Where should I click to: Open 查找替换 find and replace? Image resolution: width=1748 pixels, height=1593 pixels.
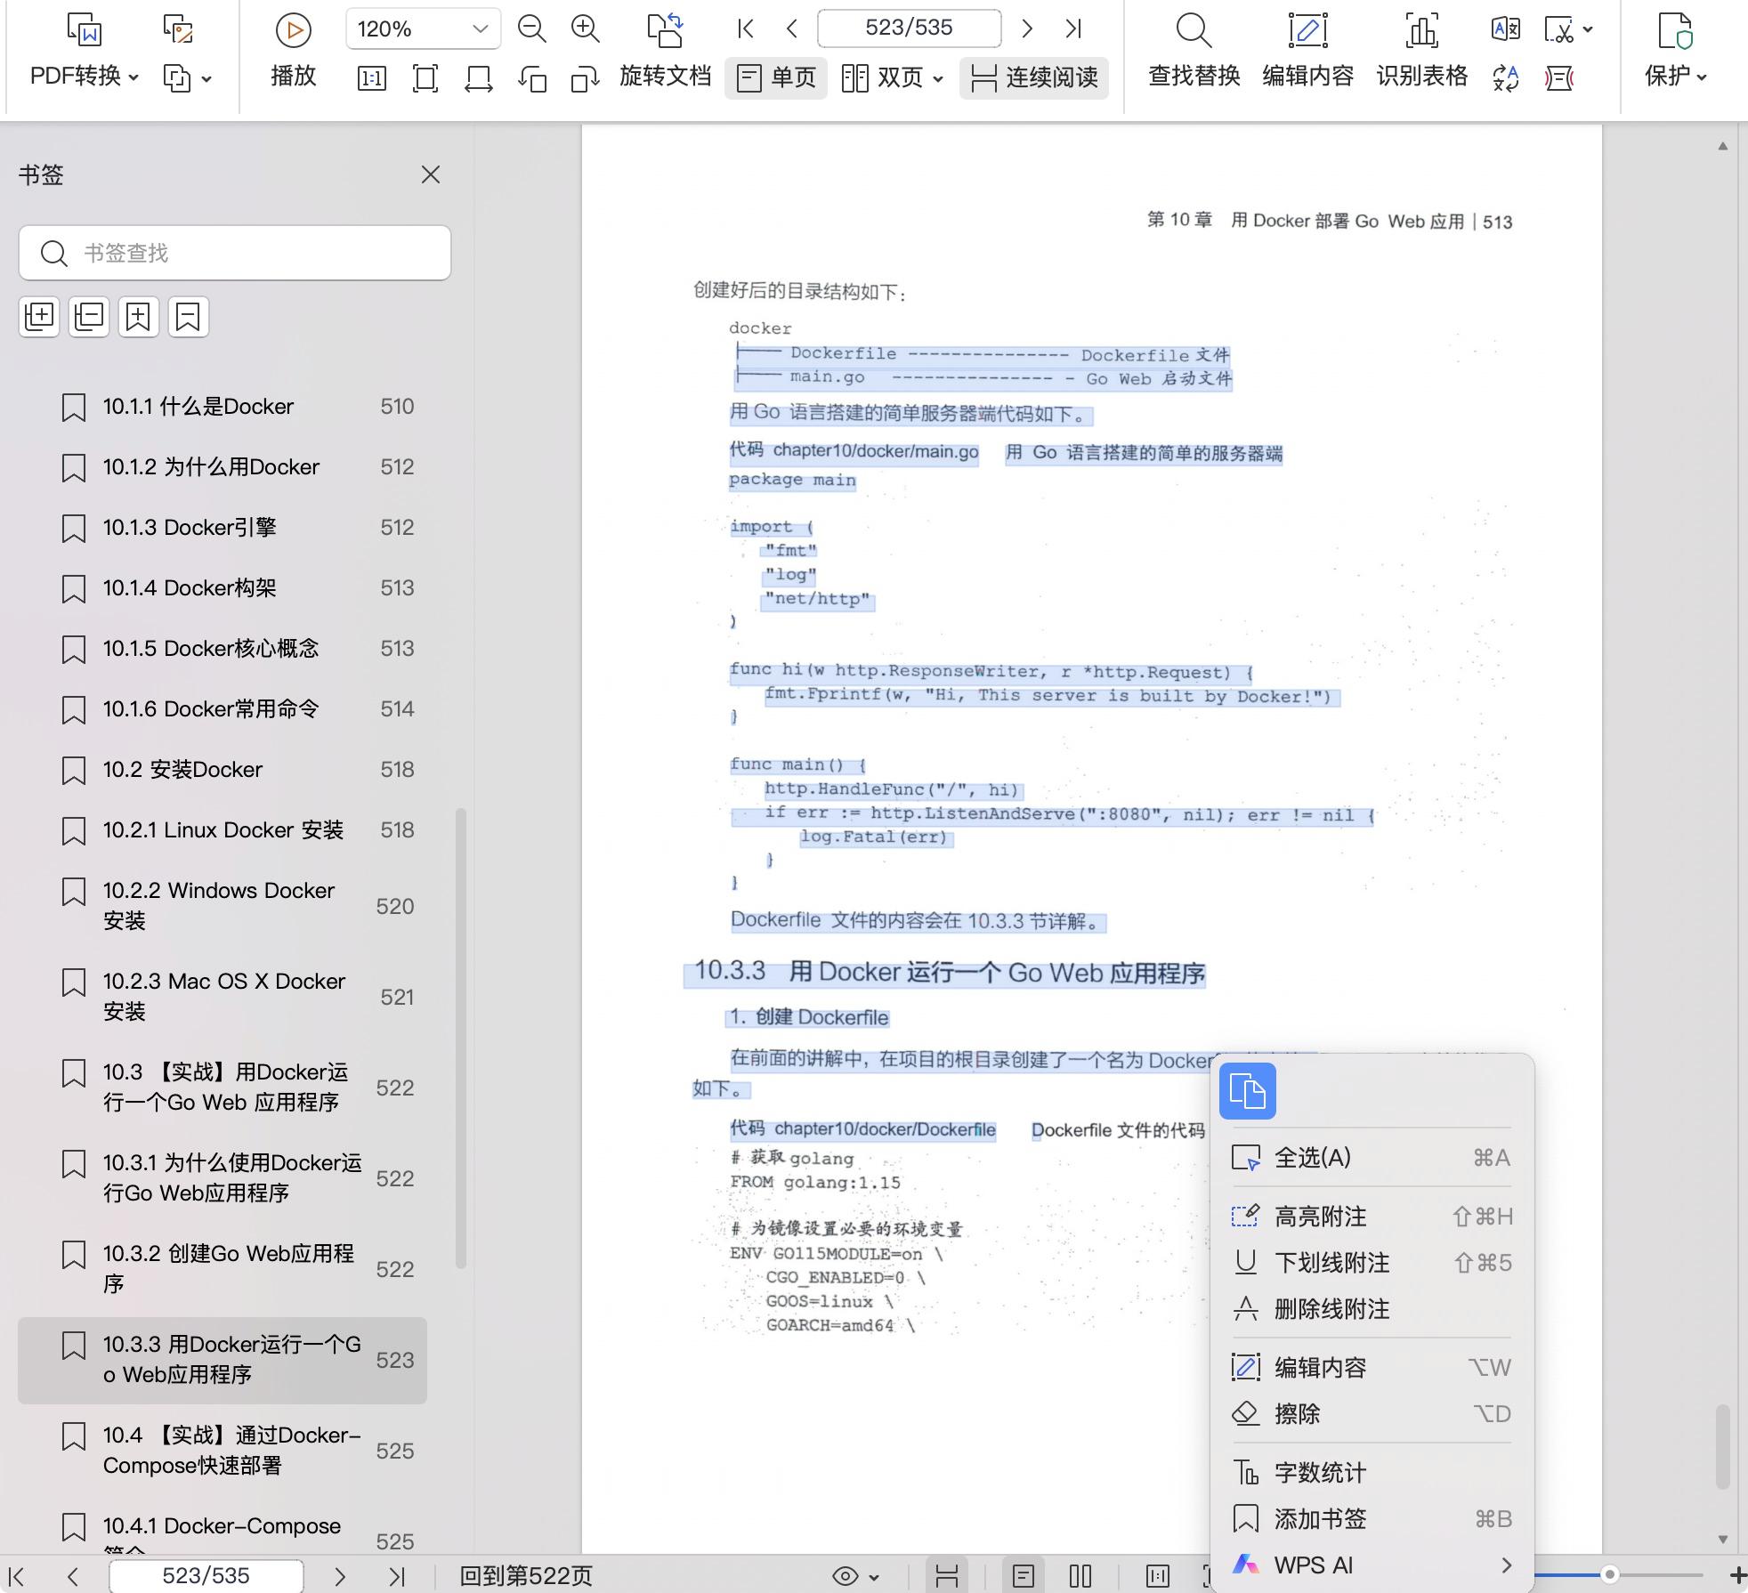pos(1194,52)
